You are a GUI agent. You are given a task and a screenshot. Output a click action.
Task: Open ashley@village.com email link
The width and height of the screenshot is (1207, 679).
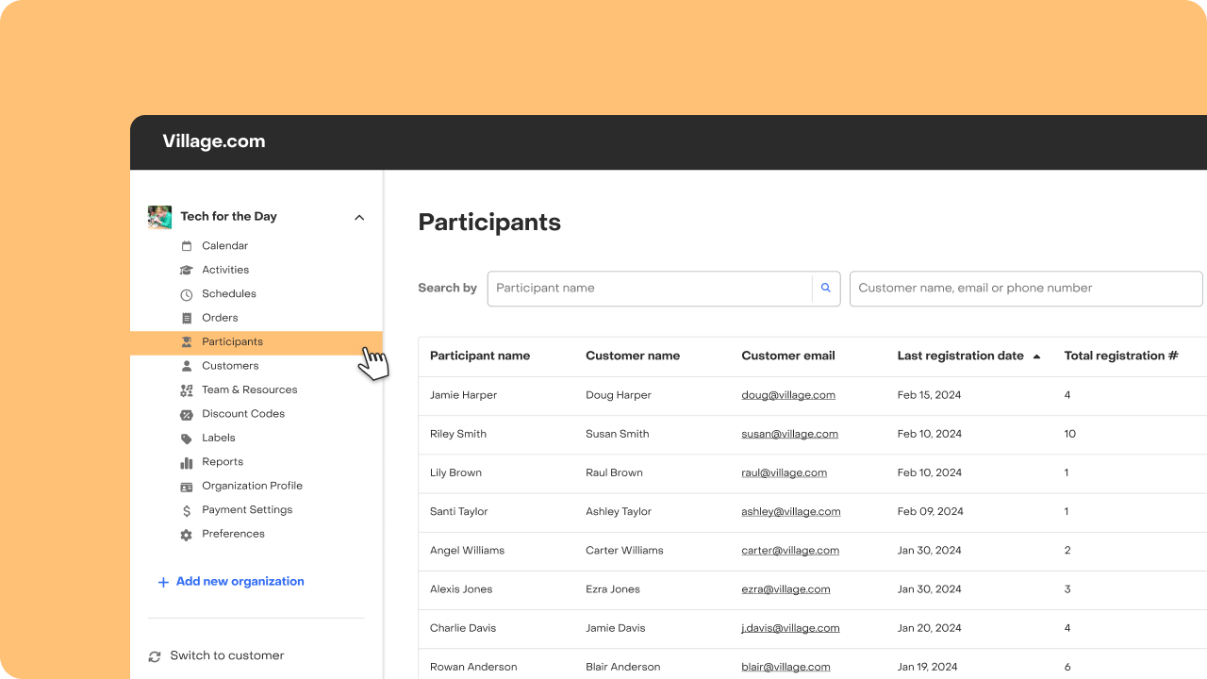[x=791, y=512]
